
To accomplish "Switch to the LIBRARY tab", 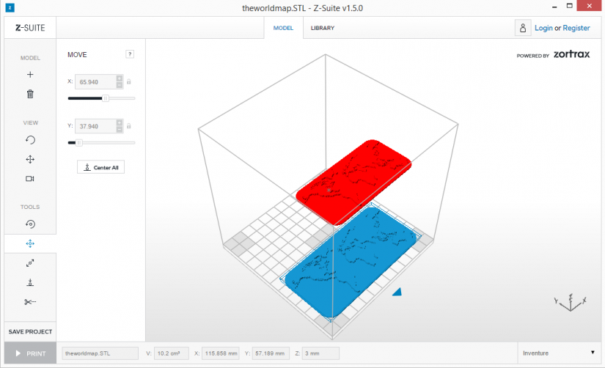I will [x=323, y=28].
